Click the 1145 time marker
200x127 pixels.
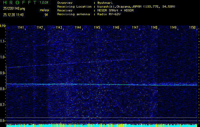(x=97, y=28)
